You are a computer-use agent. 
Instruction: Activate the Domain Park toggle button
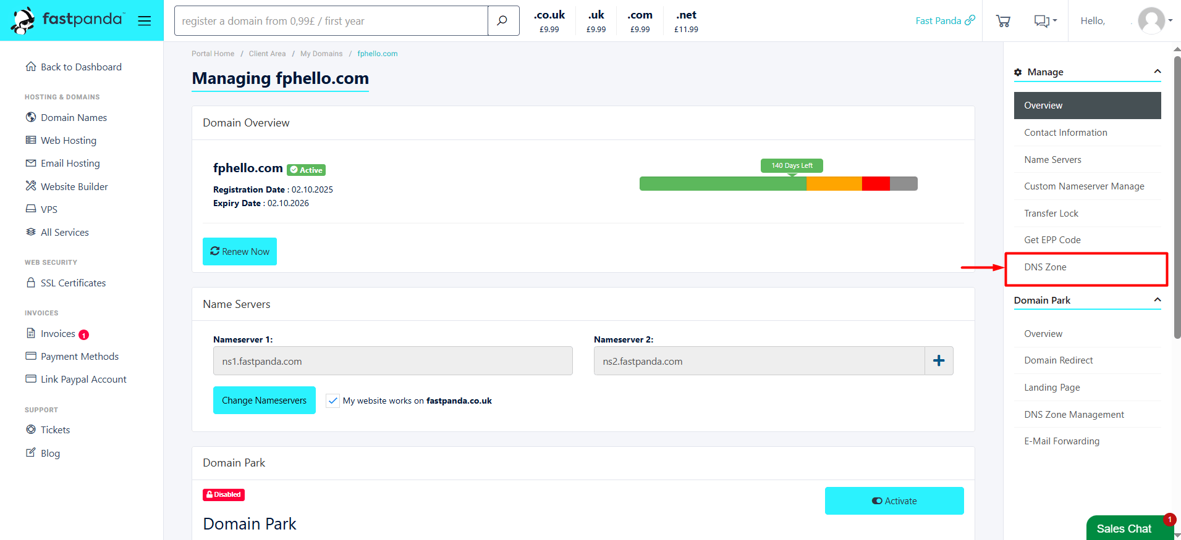(894, 501)
